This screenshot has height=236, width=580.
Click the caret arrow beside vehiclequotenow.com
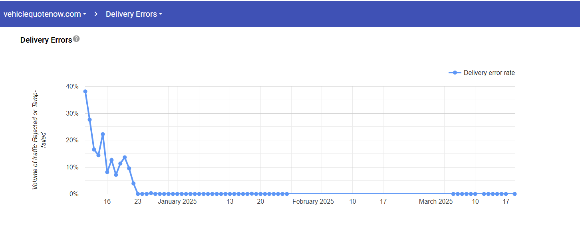coord(85,14)
